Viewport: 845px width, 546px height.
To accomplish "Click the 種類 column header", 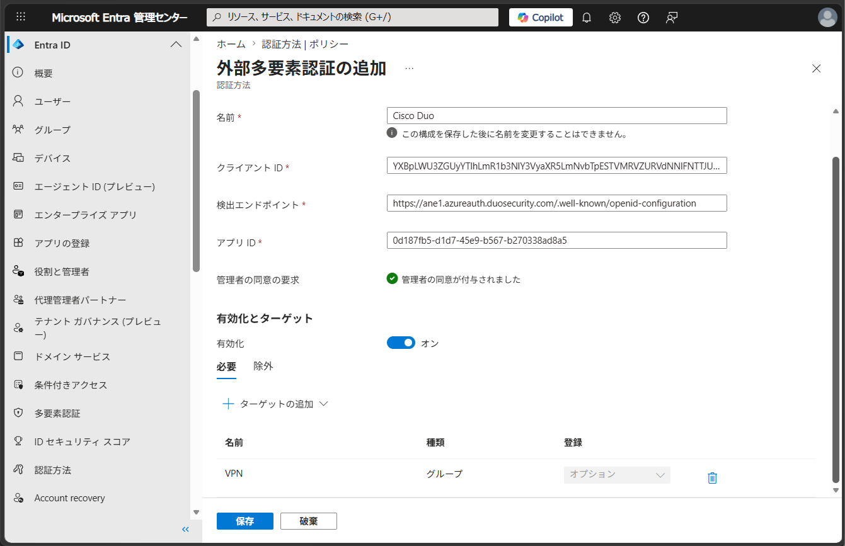I will coord(435,443).
